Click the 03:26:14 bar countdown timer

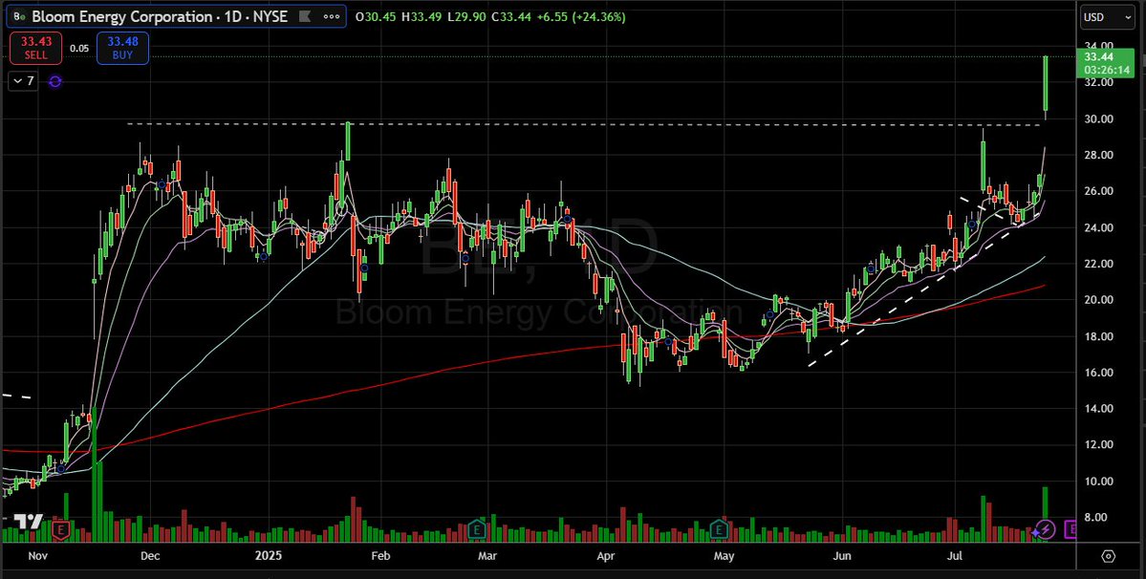click(1107, 70)
